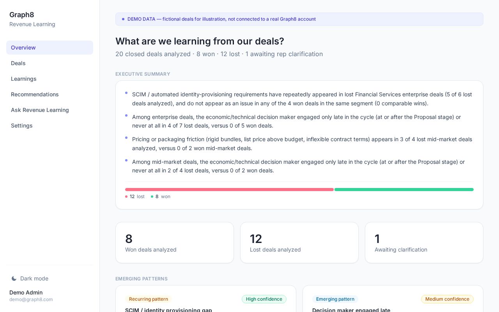Image resolution: width=499 pixels, height=312 pixels.
Task: Click the 8 won legend entry
Action: 161,197
